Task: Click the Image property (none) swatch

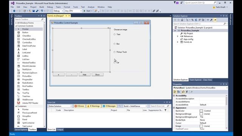Action: pyautogui.click(x=201, y=126)
